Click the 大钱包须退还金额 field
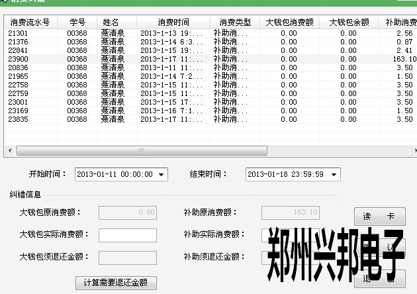 point(128,258)
